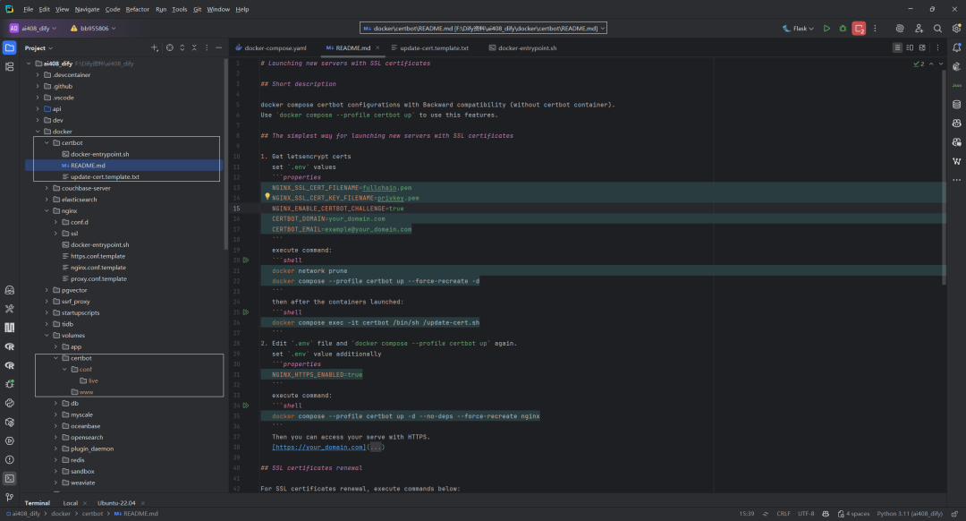Switch to Editor only view mode
This screenshot has width=966, height=521.
(897, 47)
